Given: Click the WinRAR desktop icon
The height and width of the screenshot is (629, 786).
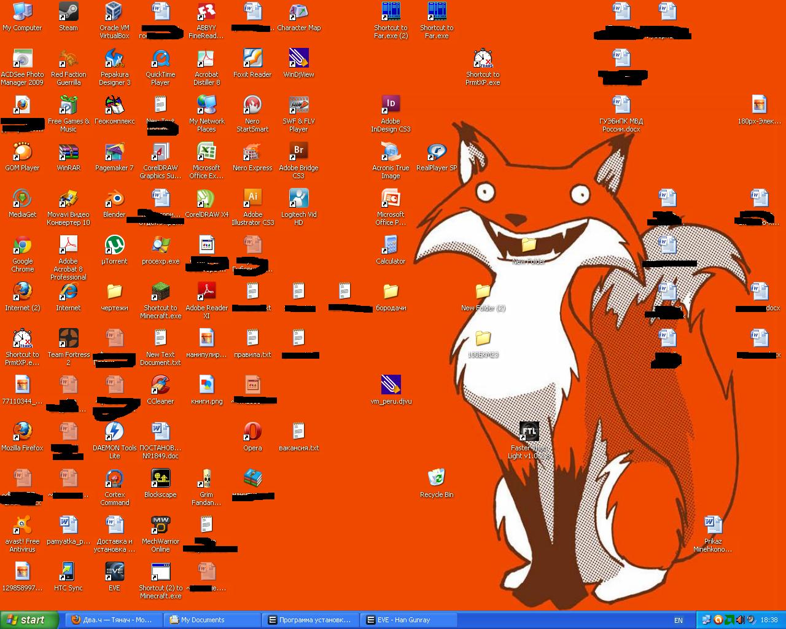Looking at the screenshot, I should tap(68, 157).
